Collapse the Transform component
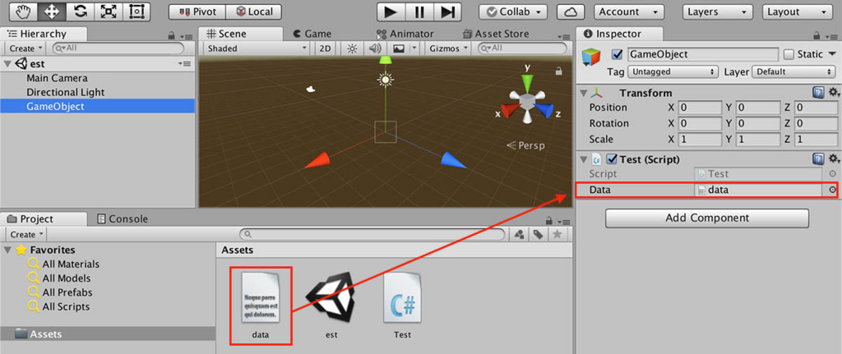This screenshot has height=354, width=842. coord(583,94)
